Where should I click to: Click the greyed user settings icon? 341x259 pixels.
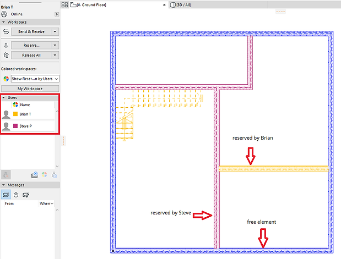6,174
